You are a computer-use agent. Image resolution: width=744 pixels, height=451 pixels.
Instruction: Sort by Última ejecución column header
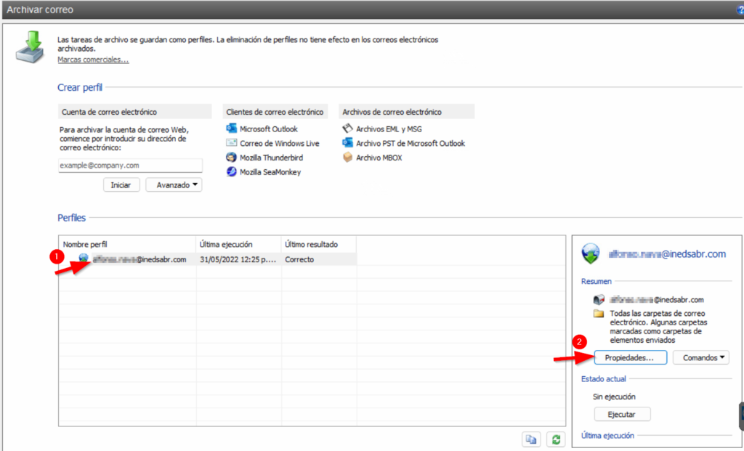pyautogui.click(x=238, y=244)
